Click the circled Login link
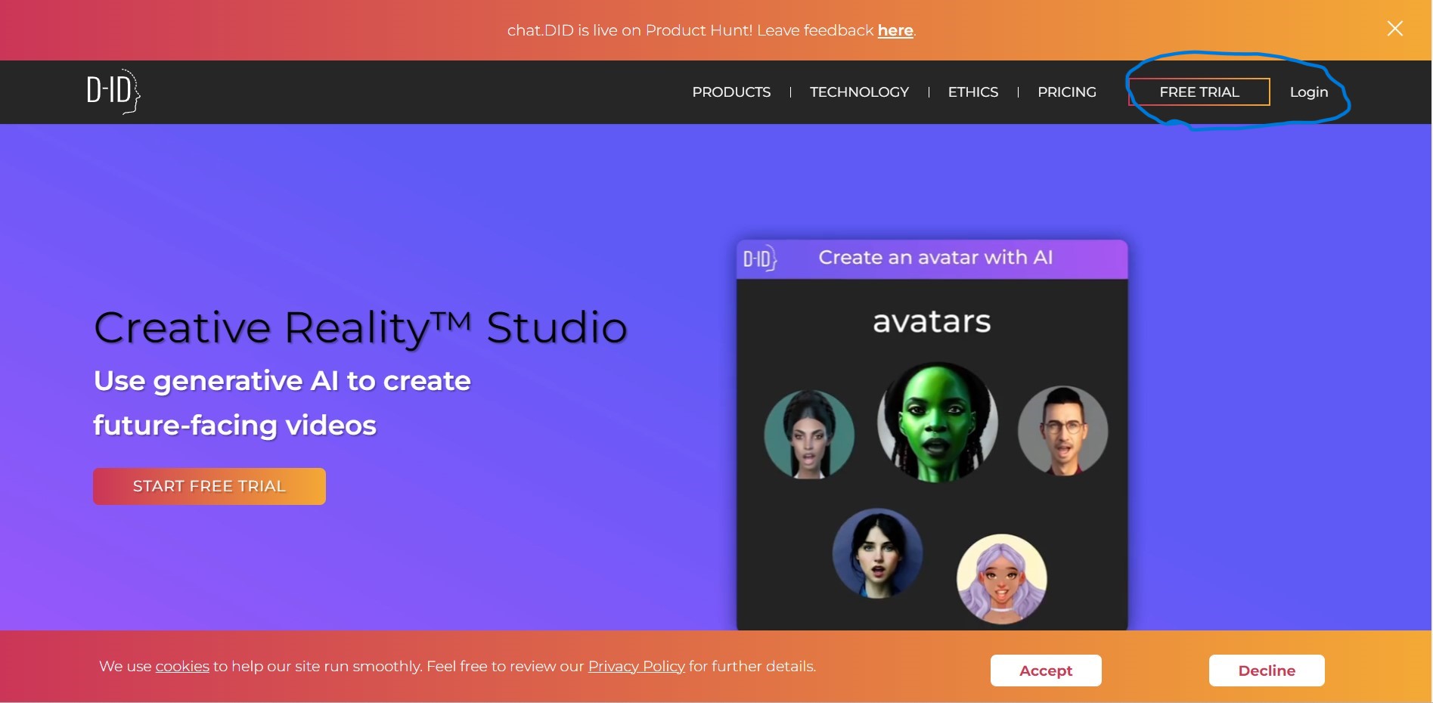The height and width of the screenshot is (703, 1433). (x=1308, y=91)
